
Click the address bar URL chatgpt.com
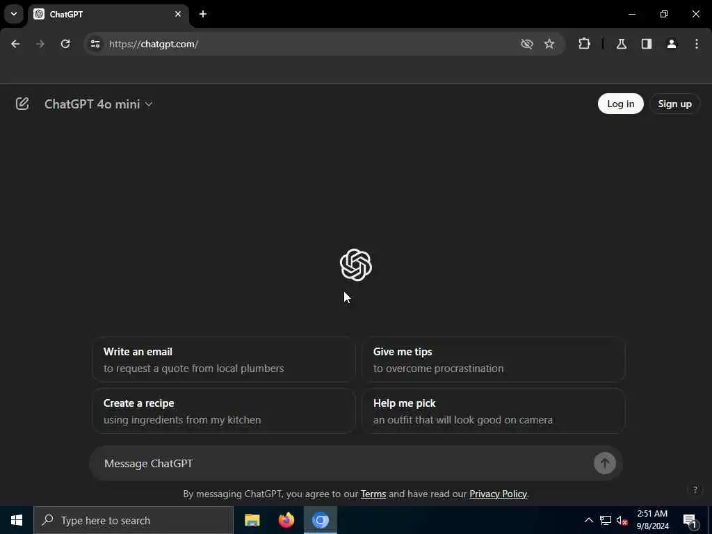[x=154, y=44]
